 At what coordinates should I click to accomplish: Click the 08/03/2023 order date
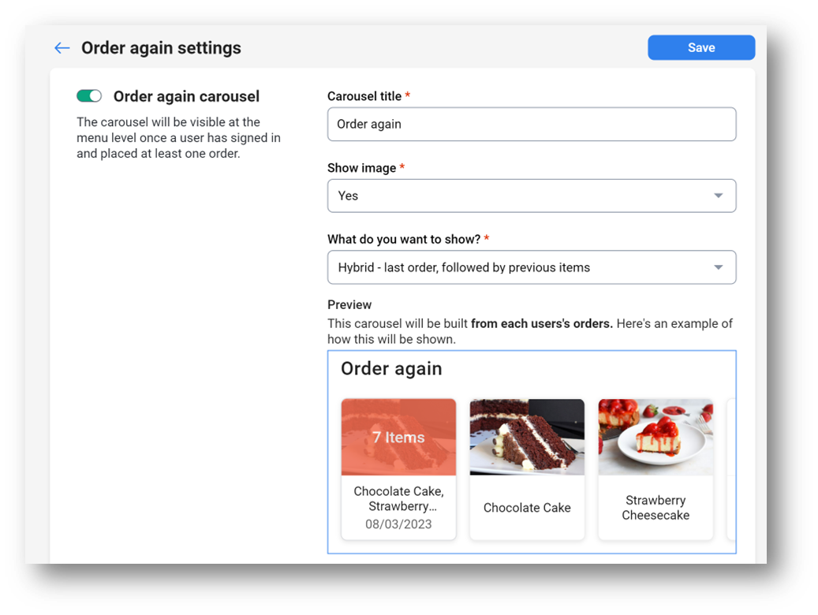point(398,525)
